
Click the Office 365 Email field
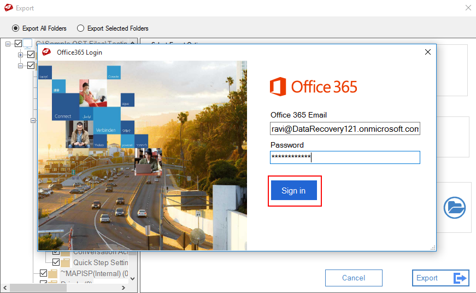tap(345, 128)
